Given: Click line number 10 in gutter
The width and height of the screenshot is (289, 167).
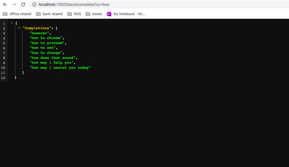Looking at the screenshot, I should pyautogui.click(x=3, y=68).
